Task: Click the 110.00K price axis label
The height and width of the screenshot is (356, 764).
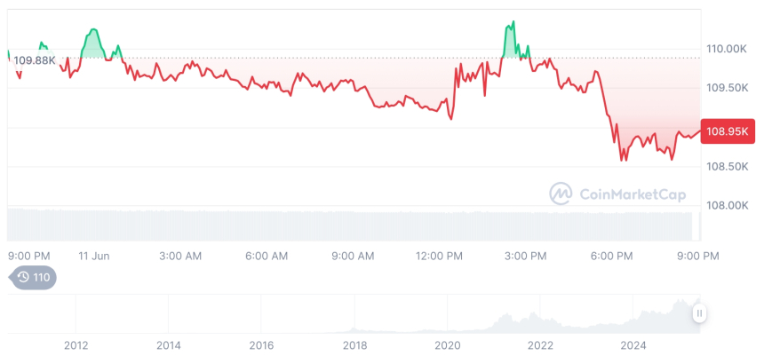Action: point(725,50)
